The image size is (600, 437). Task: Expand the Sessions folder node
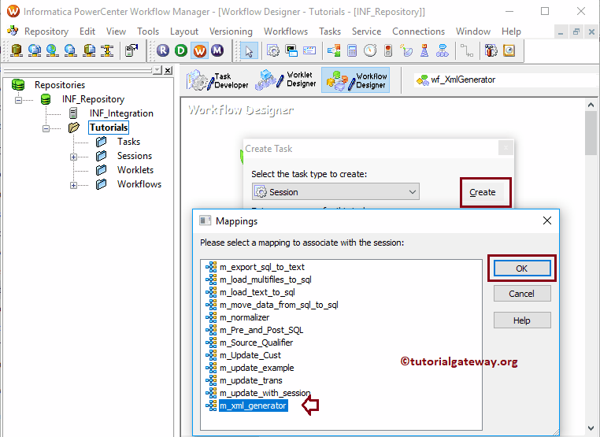73,157
